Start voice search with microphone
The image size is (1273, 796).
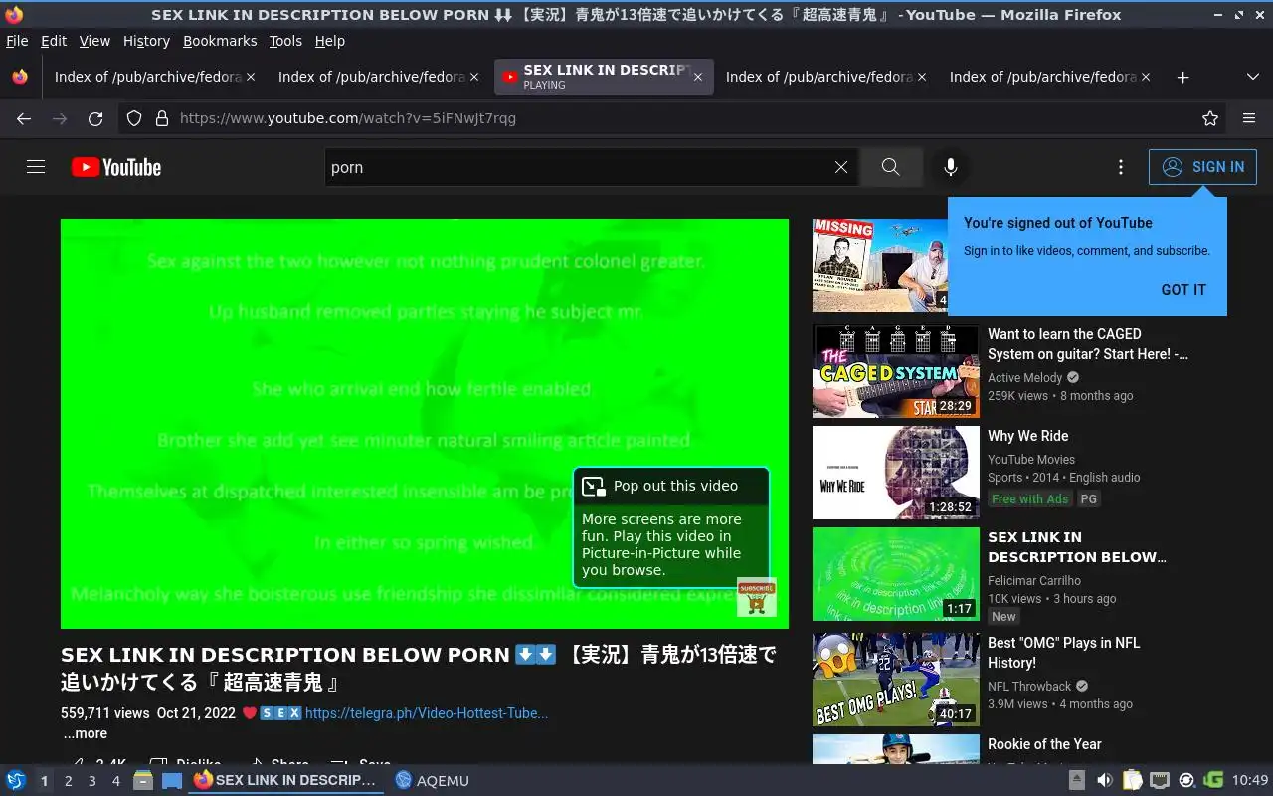click(x=951, y=167)
